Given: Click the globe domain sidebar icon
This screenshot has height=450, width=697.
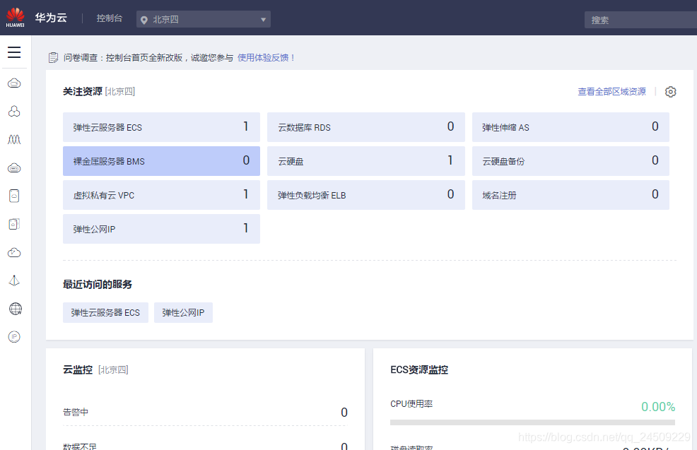Looking at the screenshot, I should pos(15,309).
